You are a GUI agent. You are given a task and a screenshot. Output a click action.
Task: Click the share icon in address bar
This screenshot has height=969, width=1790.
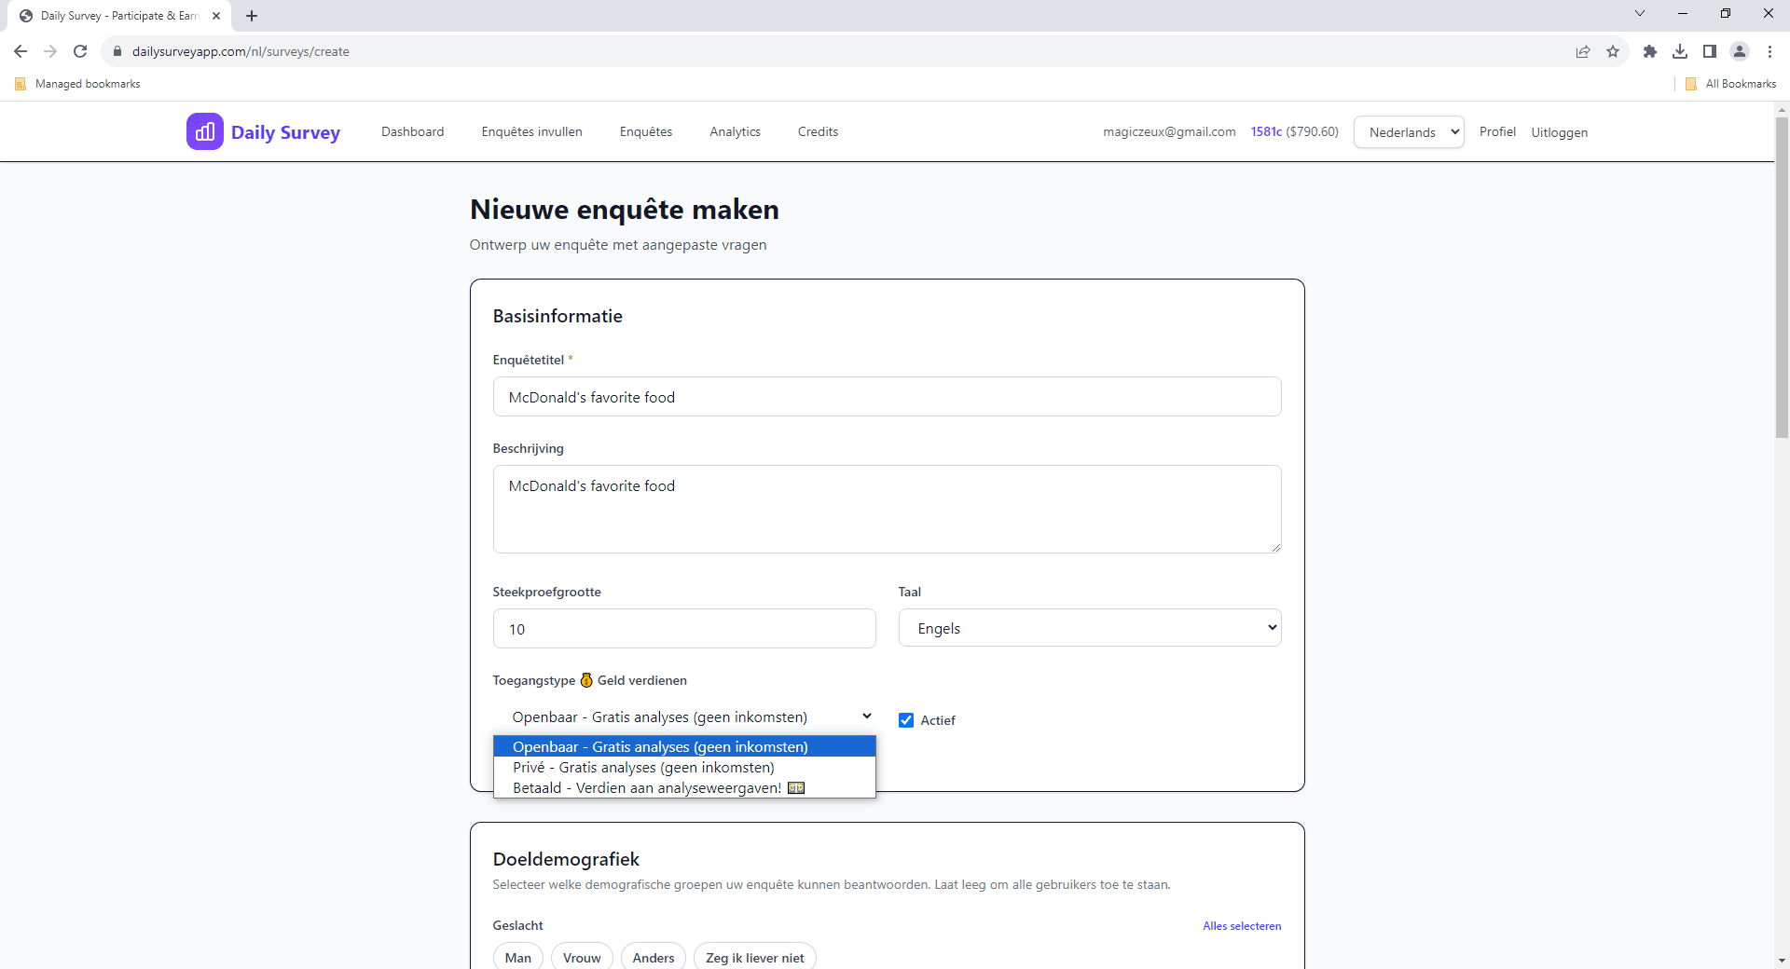(1583, 51)
